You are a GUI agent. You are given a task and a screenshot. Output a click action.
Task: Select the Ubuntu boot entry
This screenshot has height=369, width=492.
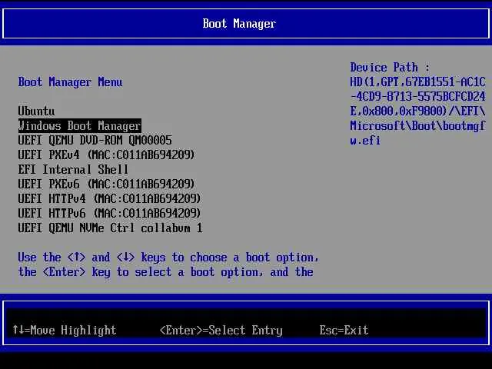point(36,111)
